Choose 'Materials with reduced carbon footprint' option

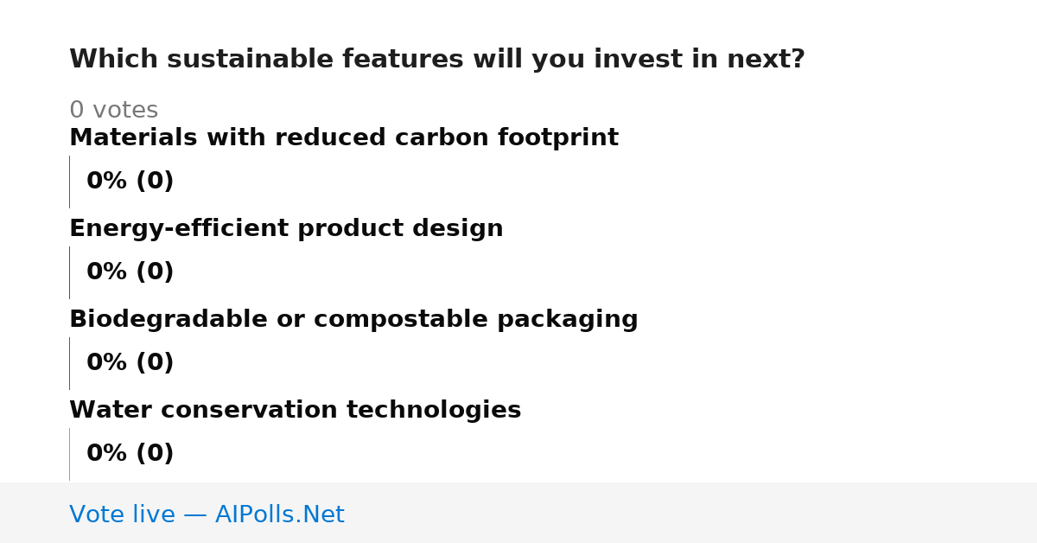pyautogui.click(x=344, y=138)
